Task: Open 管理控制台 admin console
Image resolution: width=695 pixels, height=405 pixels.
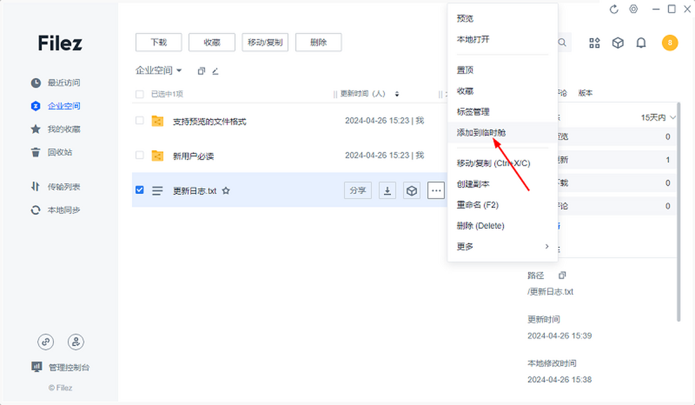Action: 61,367
